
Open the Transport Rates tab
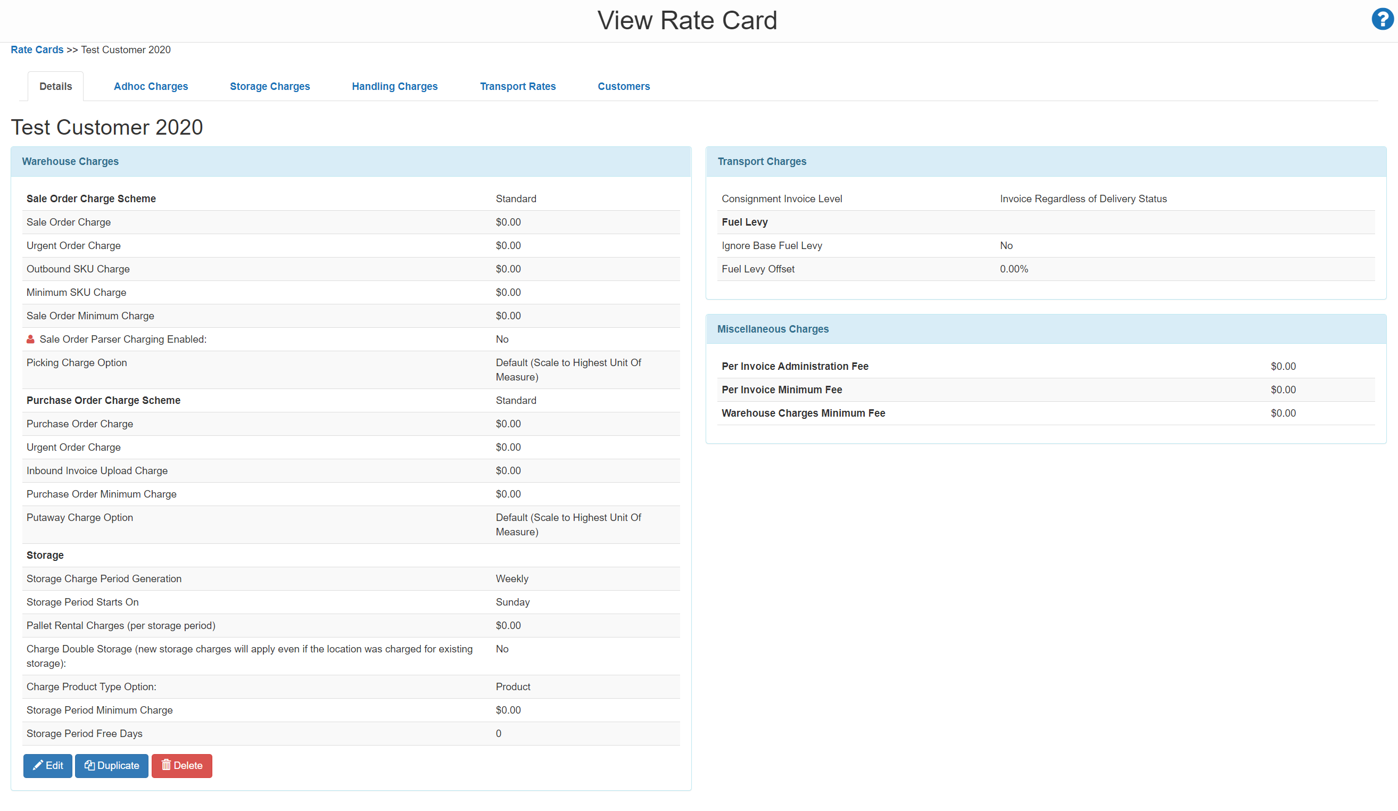(x=518, y=86)
